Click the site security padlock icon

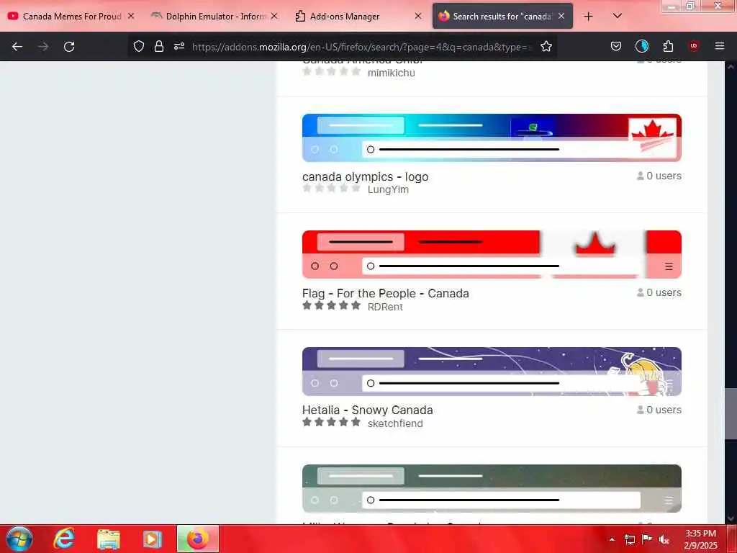(159, 47)
